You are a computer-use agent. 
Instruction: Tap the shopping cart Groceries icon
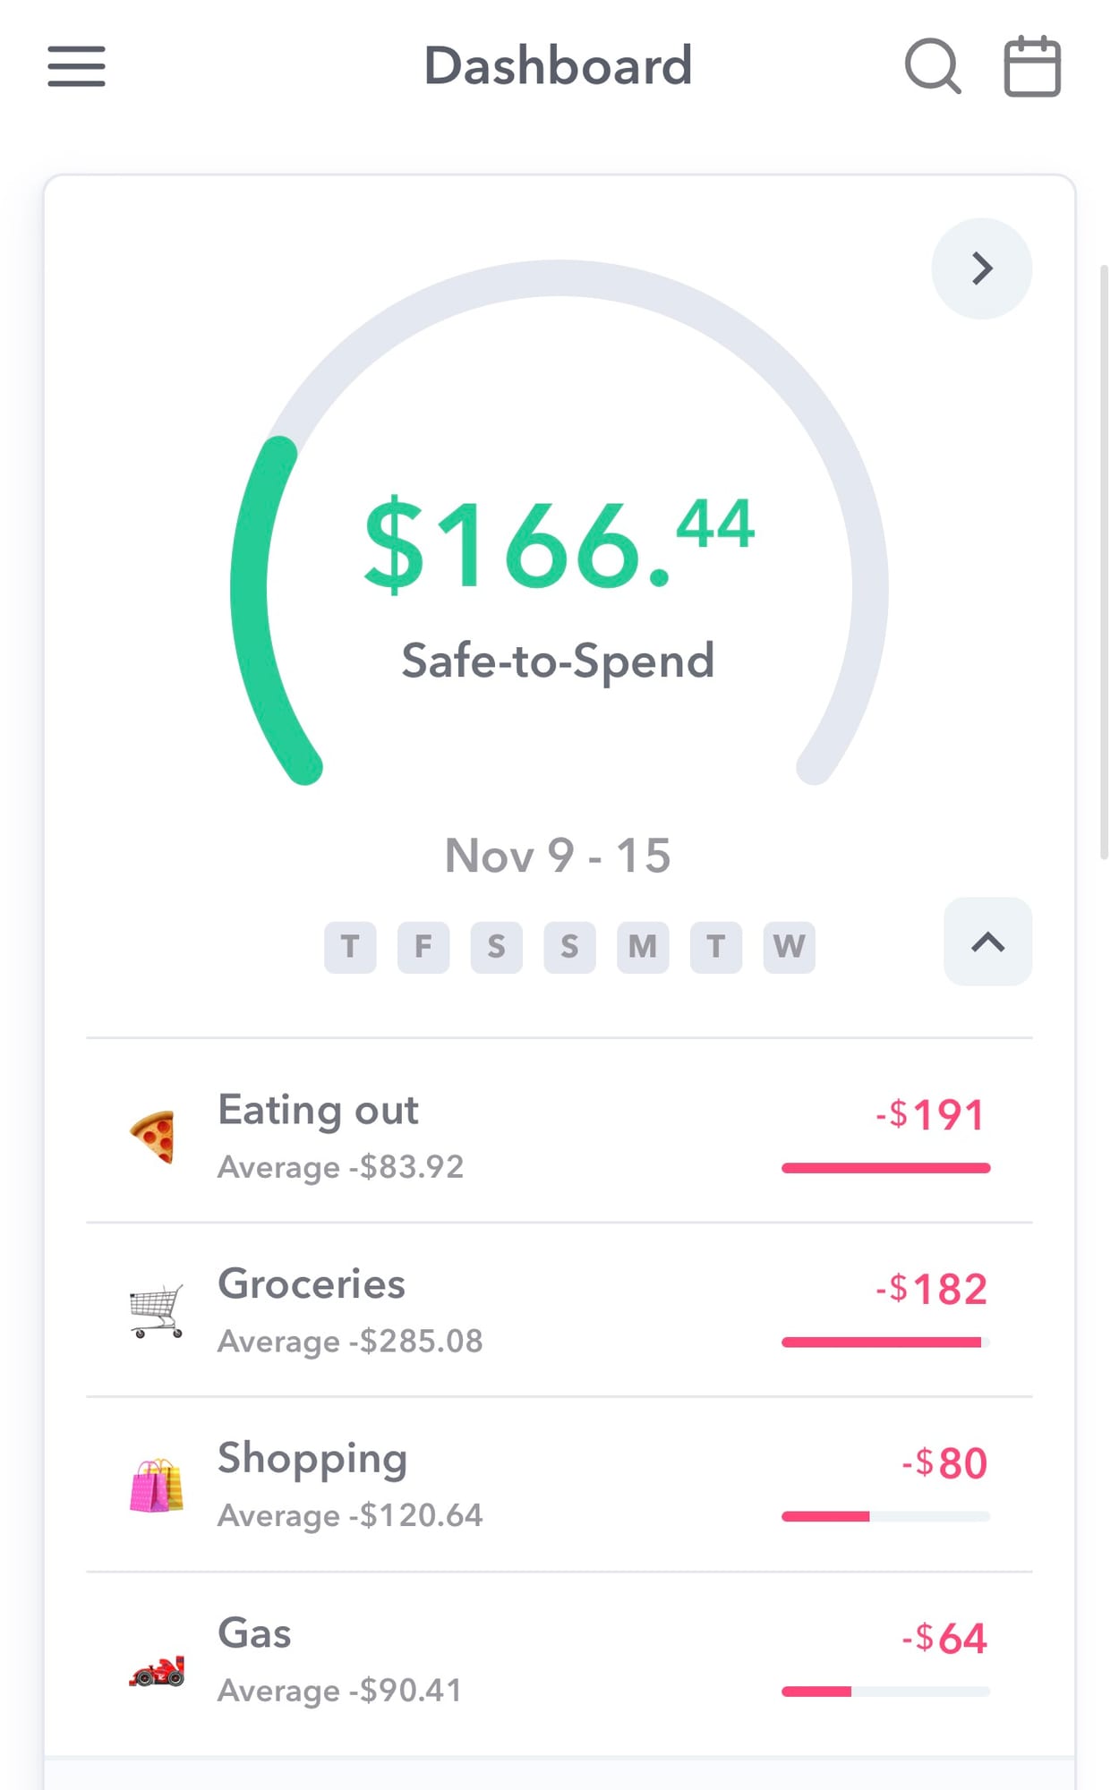[157, 1310]
